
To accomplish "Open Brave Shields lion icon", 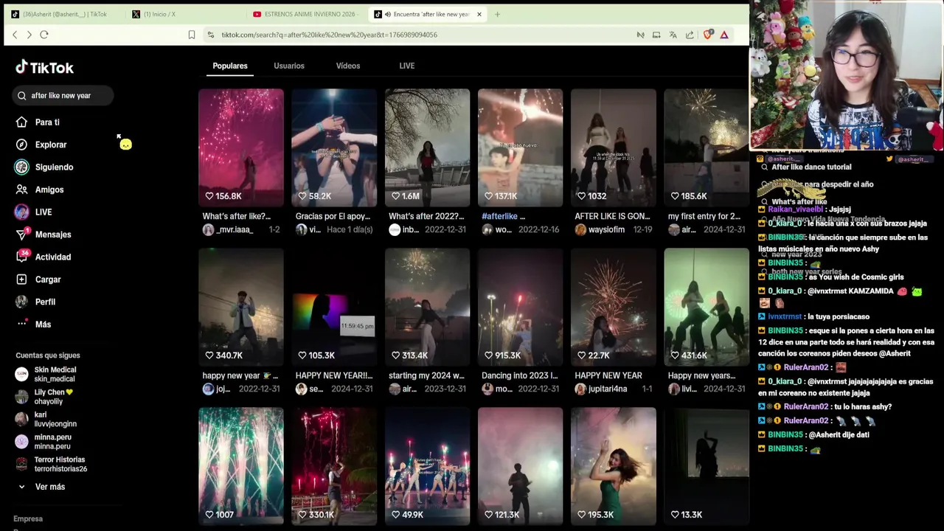I will [708, 35].
